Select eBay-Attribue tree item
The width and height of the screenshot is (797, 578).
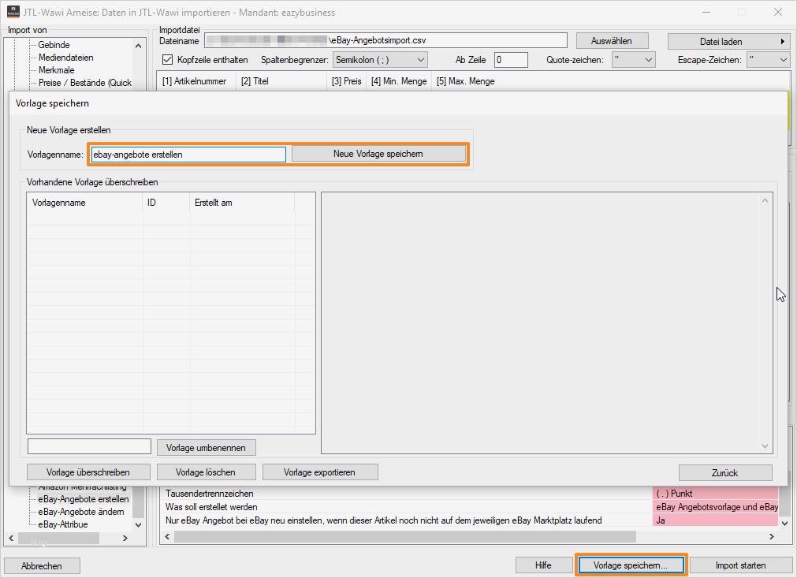tap(62, 524)
